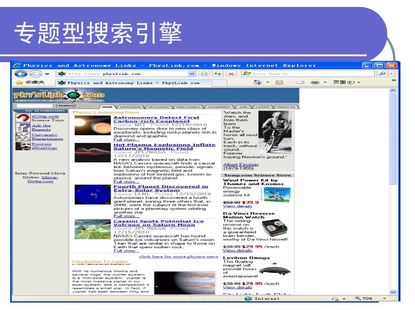Open the Page (页面) menu
The width and height of the screenshot is (415, 311).
[x=347, y=82]
